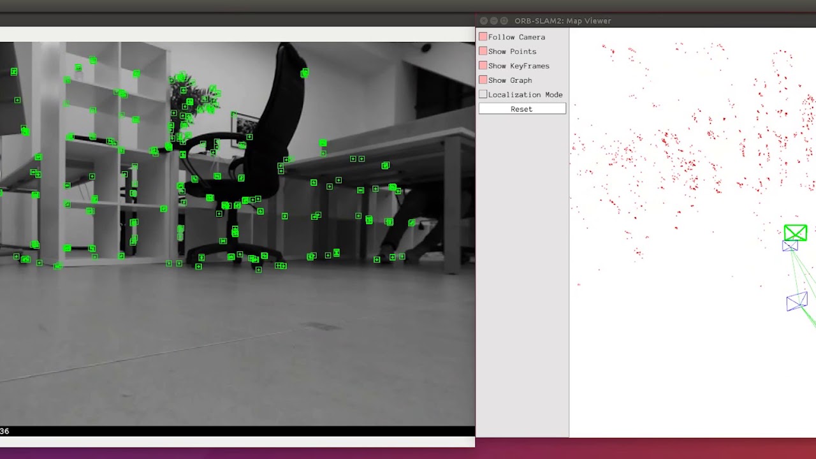Toggle the Show Graph checkbox
Screen dimensions: 816x459
tap(483, 80)
